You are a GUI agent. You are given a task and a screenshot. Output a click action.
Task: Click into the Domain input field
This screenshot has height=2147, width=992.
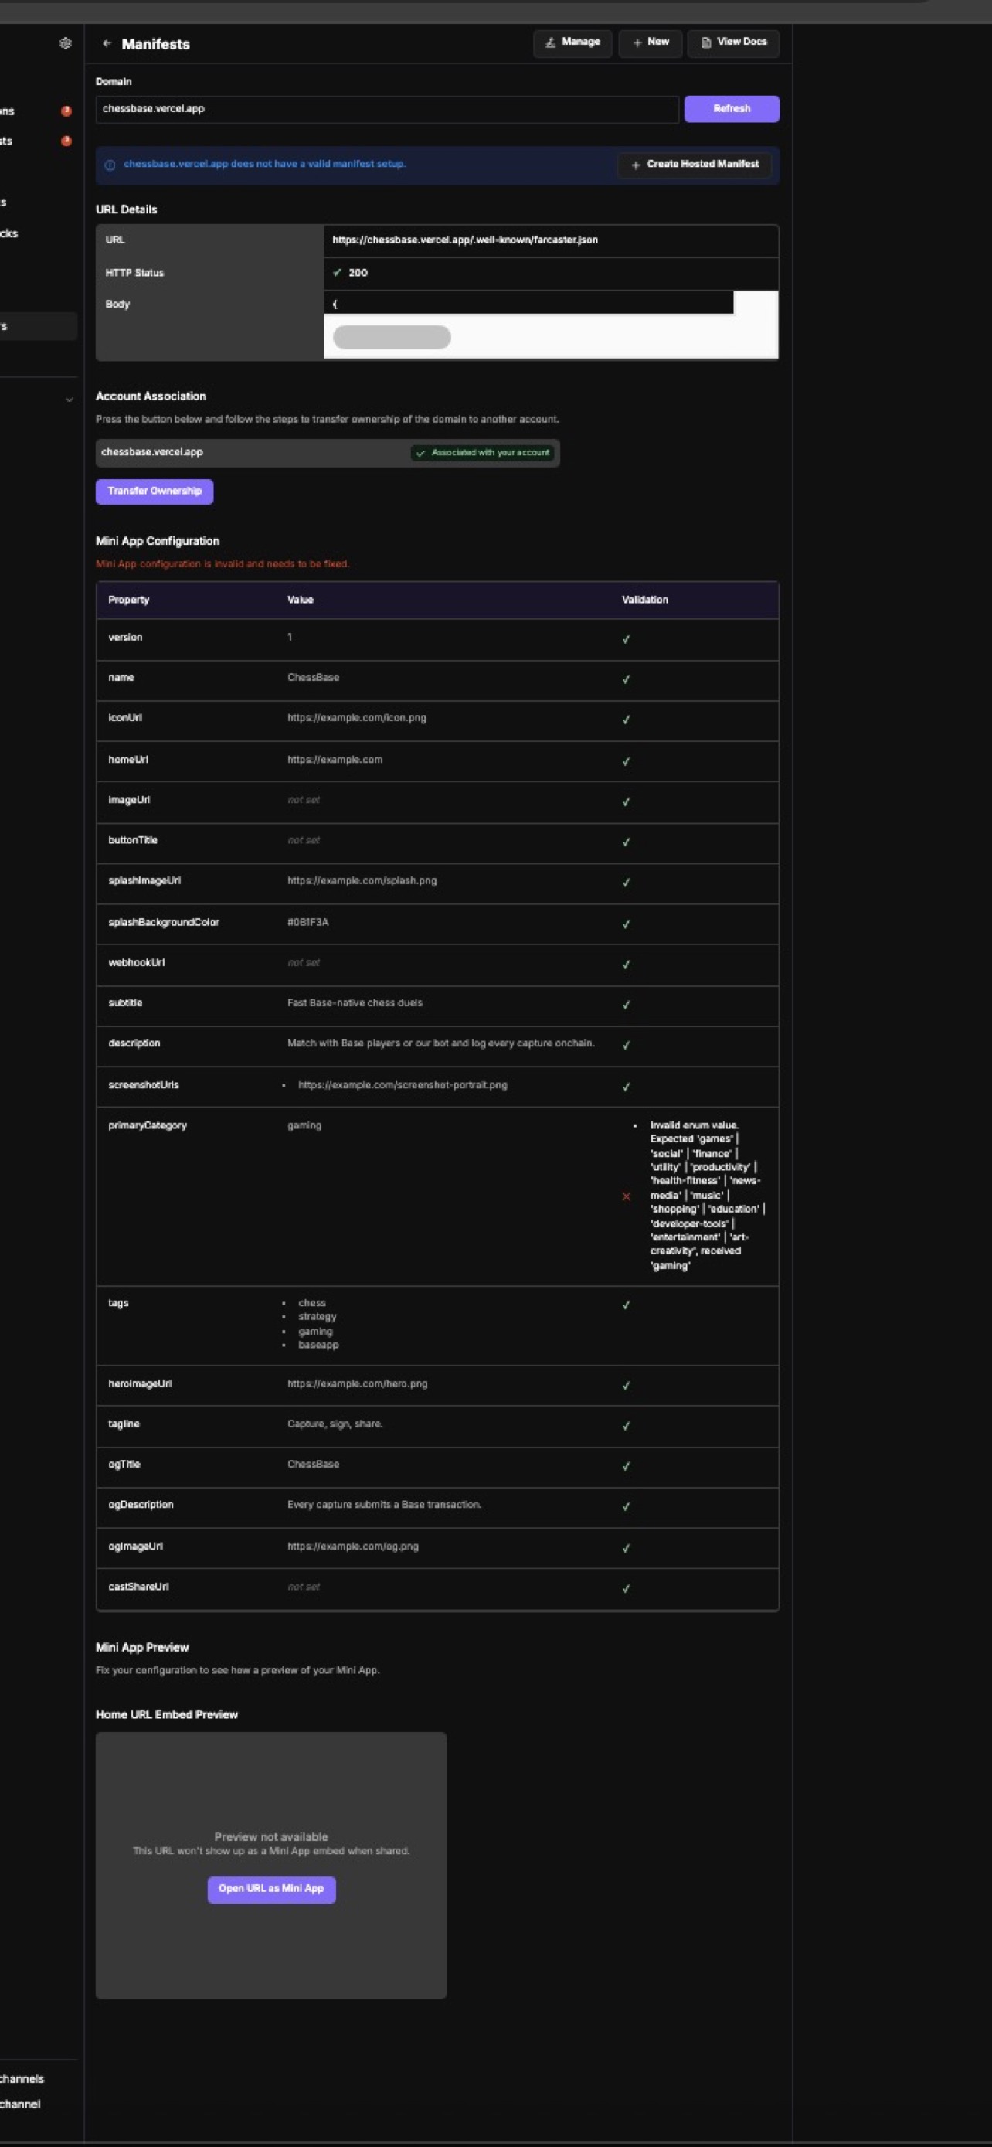pos(386,109)
